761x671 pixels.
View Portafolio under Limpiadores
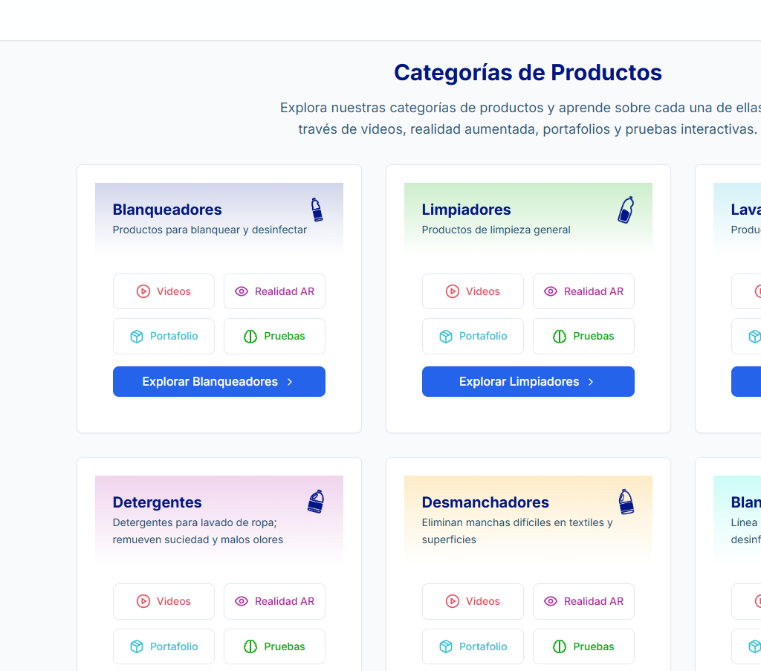473,336
